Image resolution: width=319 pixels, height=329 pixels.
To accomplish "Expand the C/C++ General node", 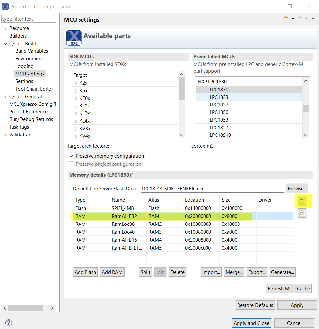I will point(5,97).
